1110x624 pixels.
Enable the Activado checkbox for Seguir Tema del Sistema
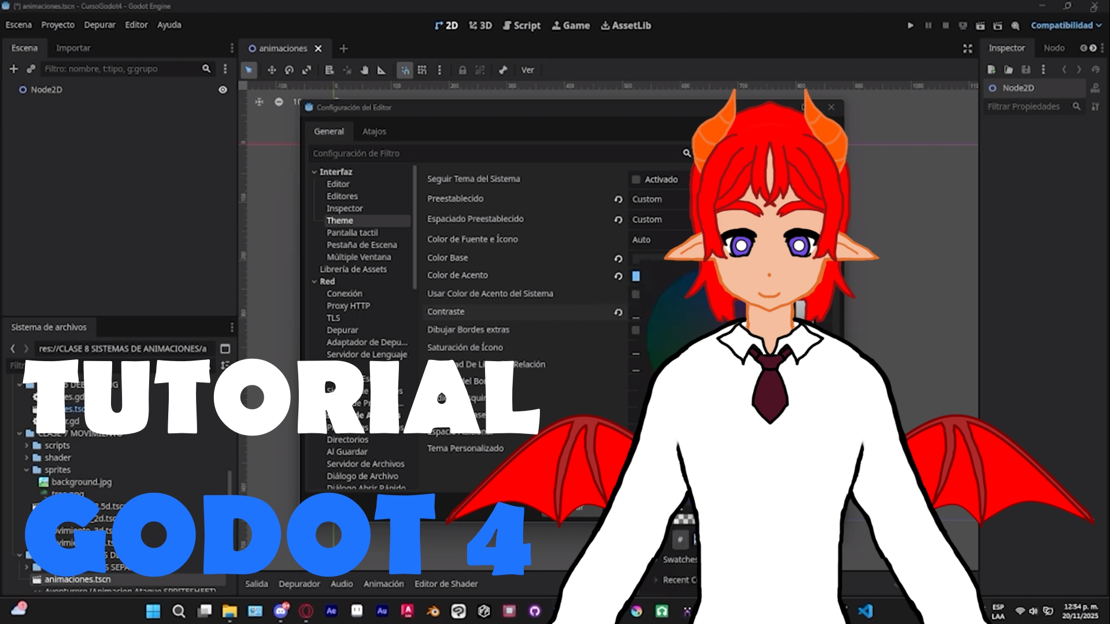click(637, 179)
